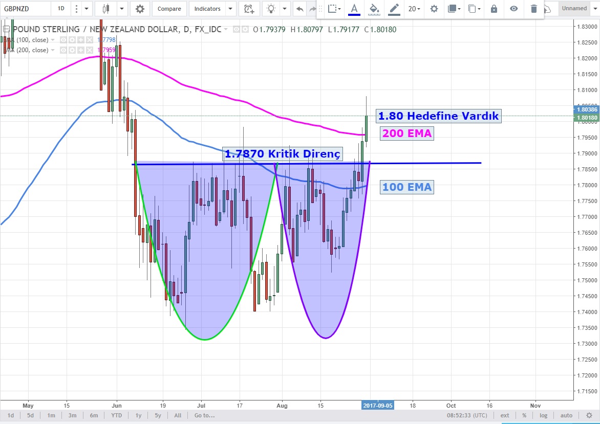Click the line color pencil icon

tap(393, 9)
